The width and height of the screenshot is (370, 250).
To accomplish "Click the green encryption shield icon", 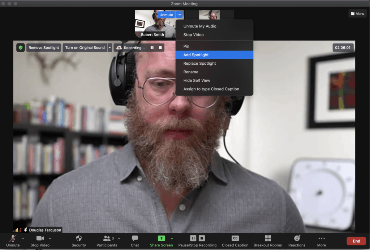I will point(21,48).
